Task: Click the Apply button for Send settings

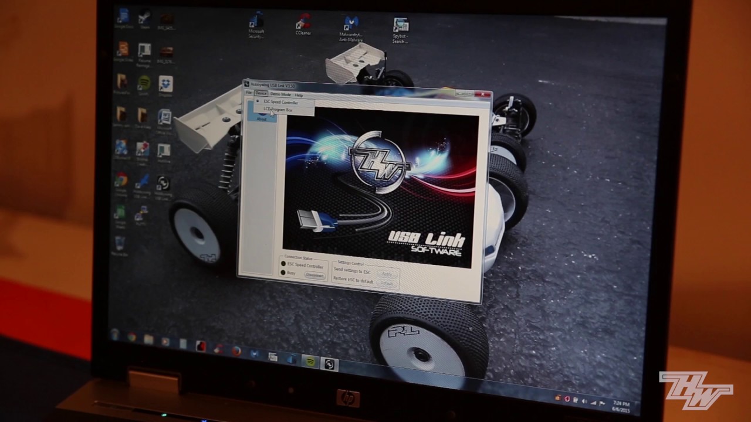Action: pos(387,274)
